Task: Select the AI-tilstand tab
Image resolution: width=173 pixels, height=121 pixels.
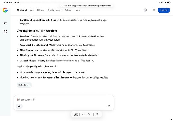Action: (x=22, y=10)
